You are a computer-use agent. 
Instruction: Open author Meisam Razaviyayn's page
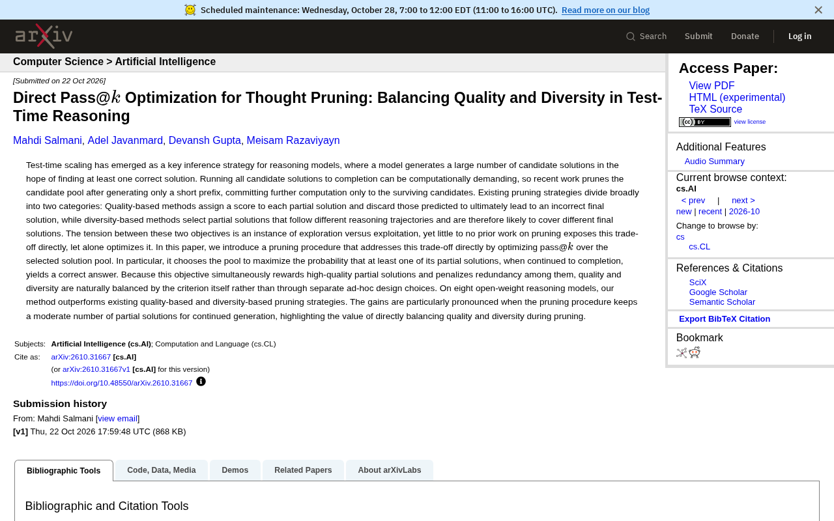(x=293, y=141)
